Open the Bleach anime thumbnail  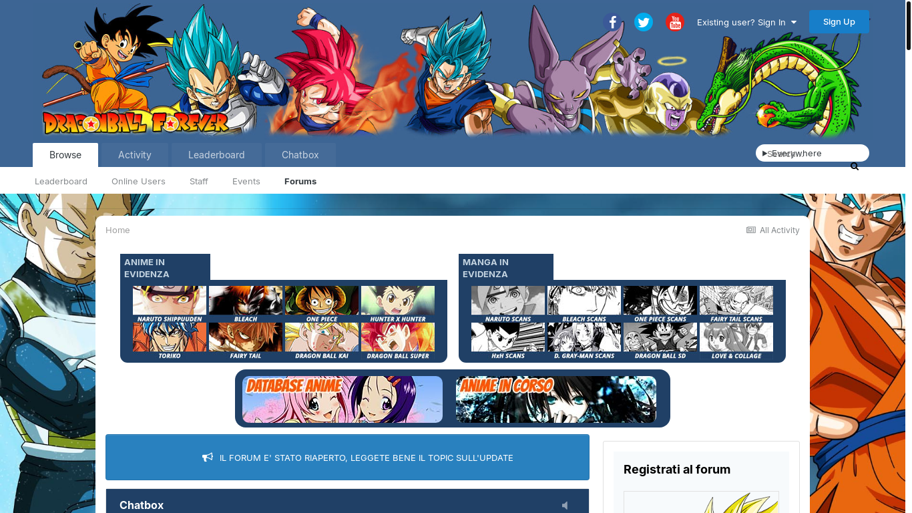(x=246, y=305)
